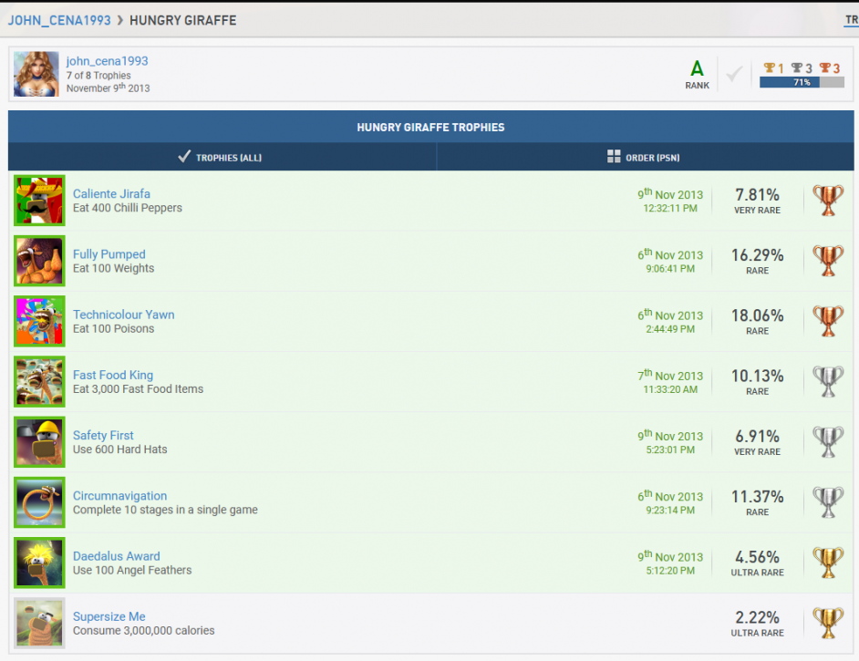Open the Circumnavigation ring trophy icon
The width and height of the screenshot is (859, 661).
[x=39, y=502]
